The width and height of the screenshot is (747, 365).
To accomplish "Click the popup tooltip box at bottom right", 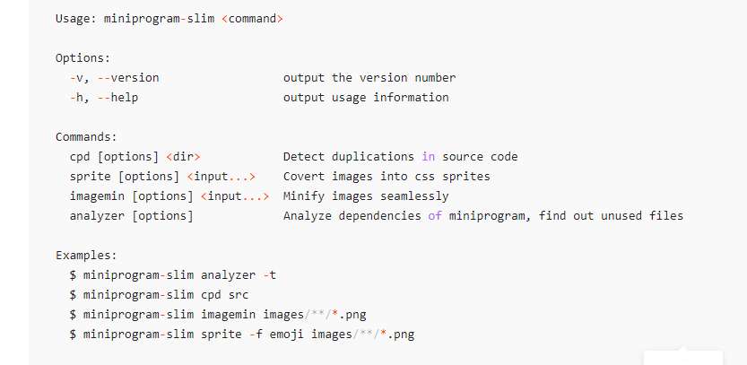I will coord(683,357).
